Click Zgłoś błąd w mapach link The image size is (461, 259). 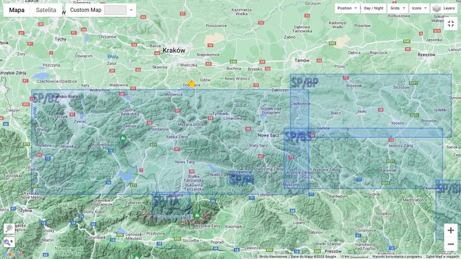click(x=443, y=257)
